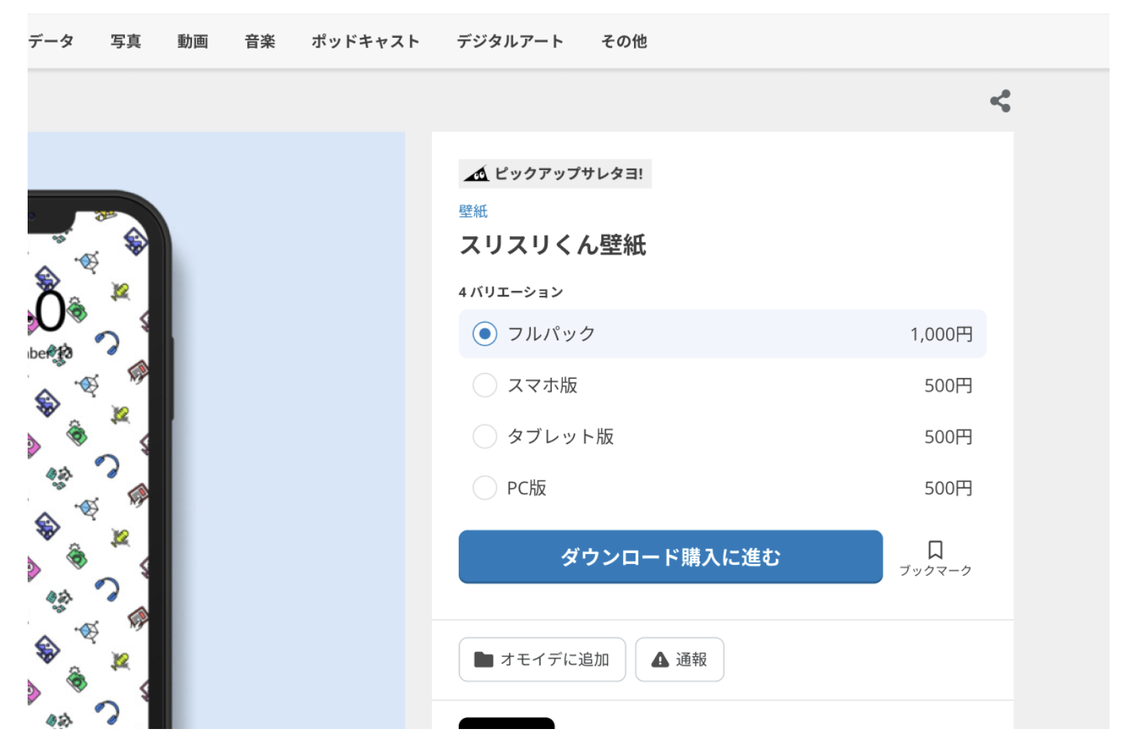Go to the 動画 category
1127x753 pixels.
193,41
